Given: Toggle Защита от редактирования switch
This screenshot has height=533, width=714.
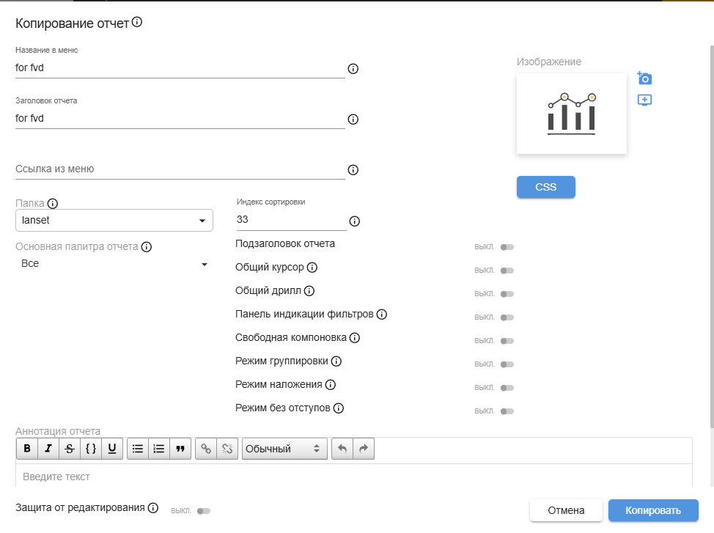Looking at the screenshot, I should [203, 510].
